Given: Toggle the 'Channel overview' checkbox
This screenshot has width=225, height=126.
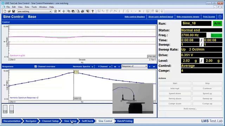Looking at the screenshot, I should click(x=36, y=66).
